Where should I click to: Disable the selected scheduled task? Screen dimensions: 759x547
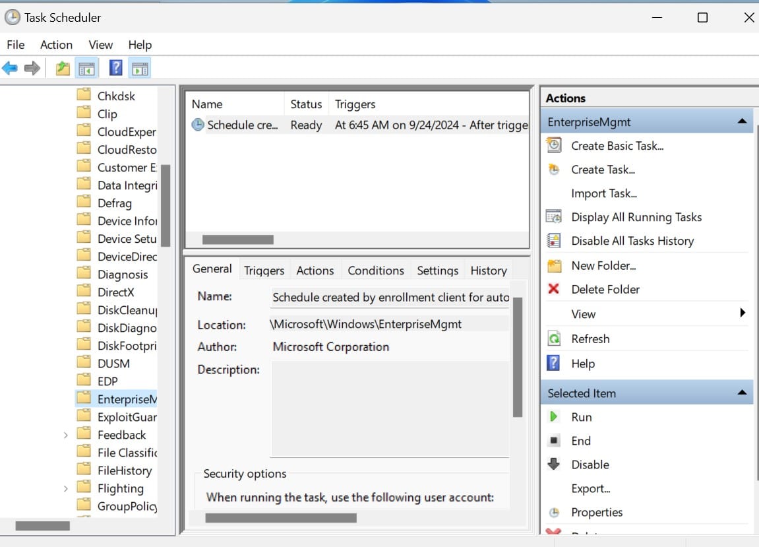(590, 465)
